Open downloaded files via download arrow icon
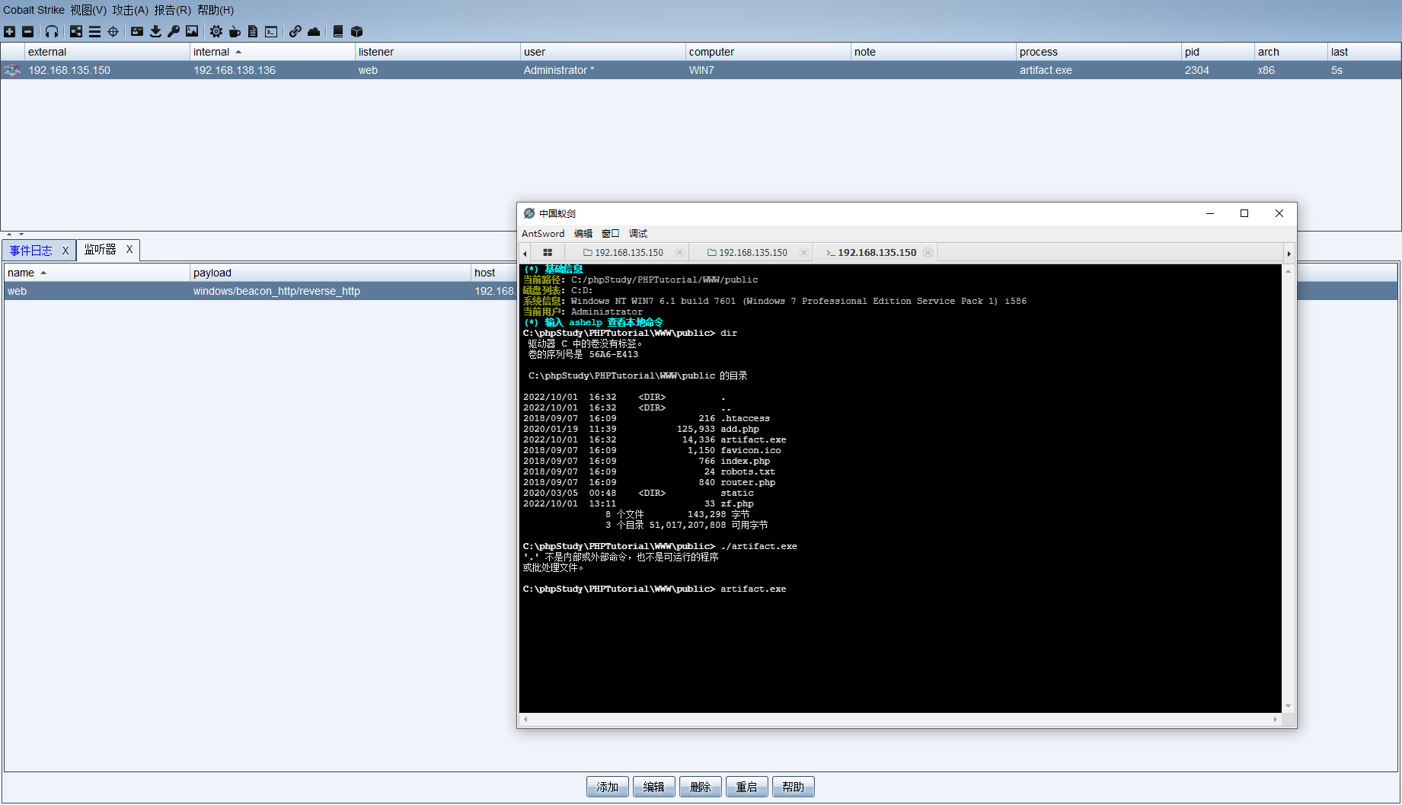This screenshot has height=805, width=1402. pos(155,31)
